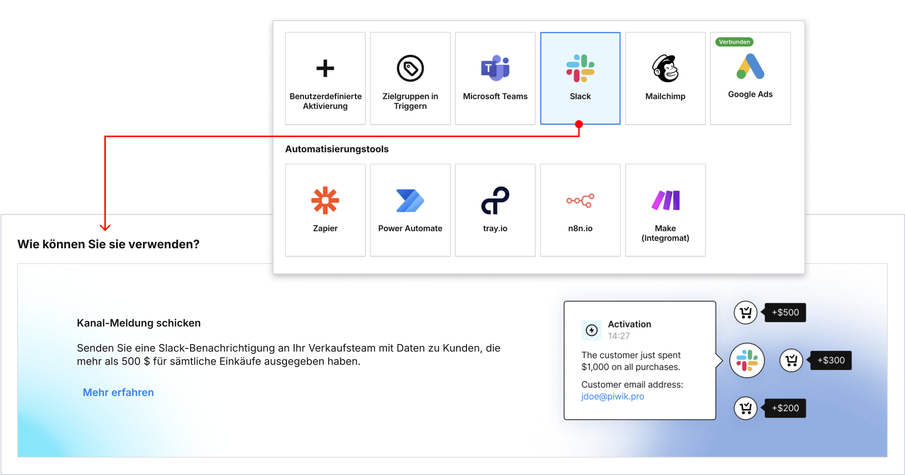Click the cart icon next to +$300
Viewport: 905px width, 475px height.
click(x=791, y=360)
